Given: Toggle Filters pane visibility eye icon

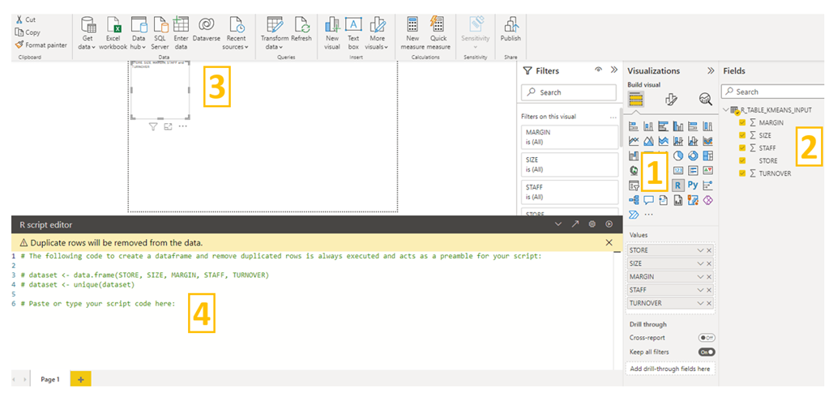Looking at the screenshot, I should point(599,70).
